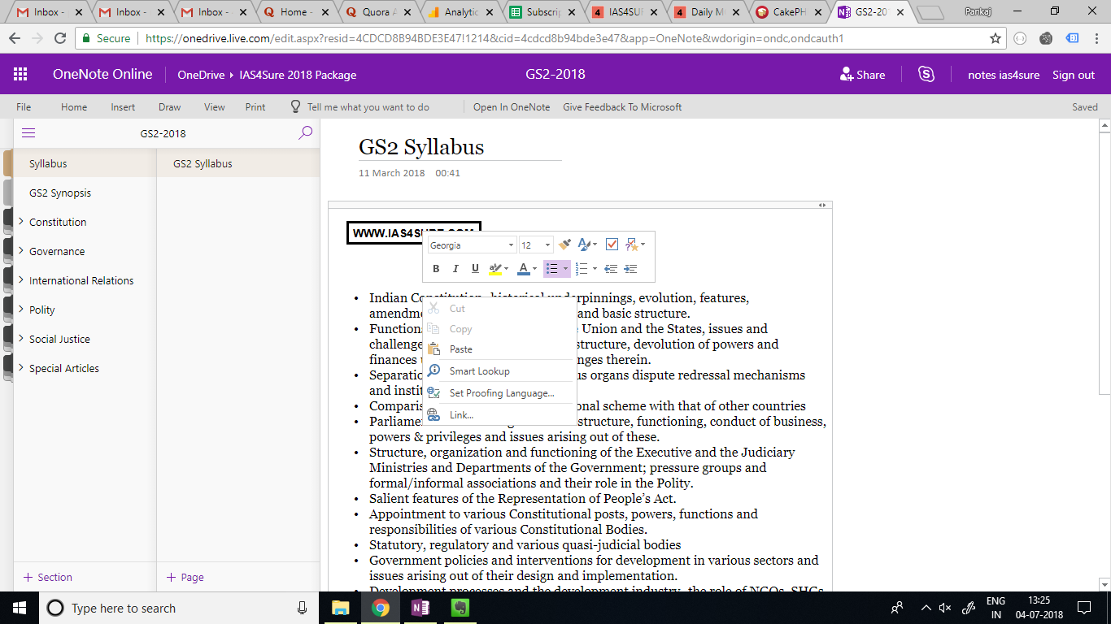1111x624 pixels.
Task: Expand the Constitution section group
Action: [21, 222]
